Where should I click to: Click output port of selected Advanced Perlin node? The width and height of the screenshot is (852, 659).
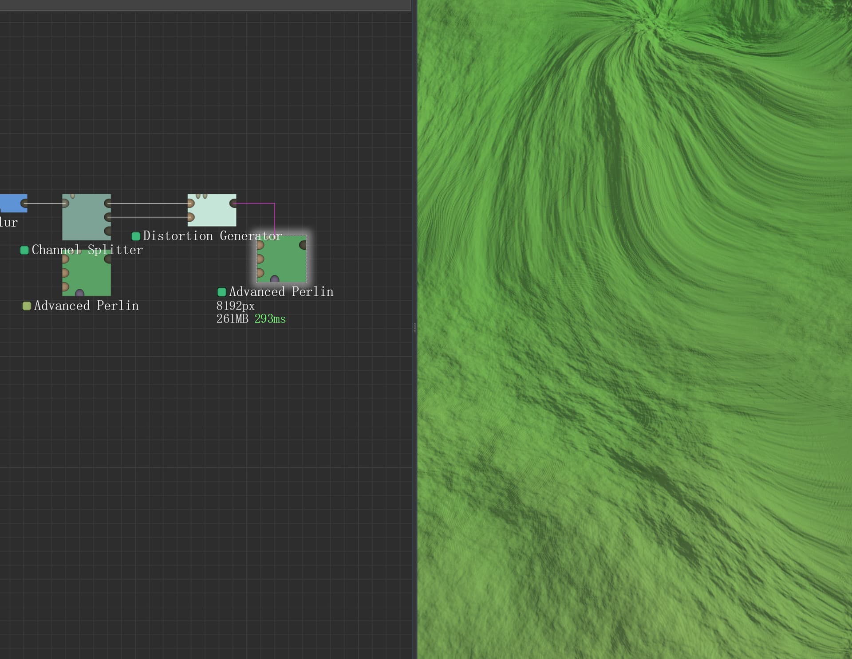point(303,245)
